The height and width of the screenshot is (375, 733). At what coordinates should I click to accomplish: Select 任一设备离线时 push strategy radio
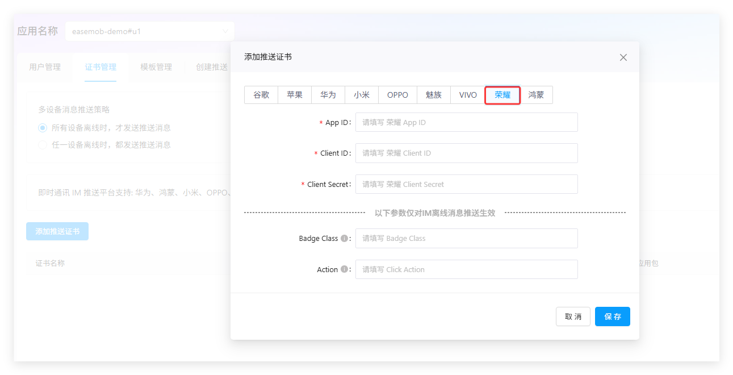43,145
